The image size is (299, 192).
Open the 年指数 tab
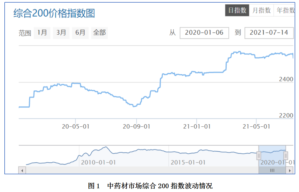click(285, 11)
